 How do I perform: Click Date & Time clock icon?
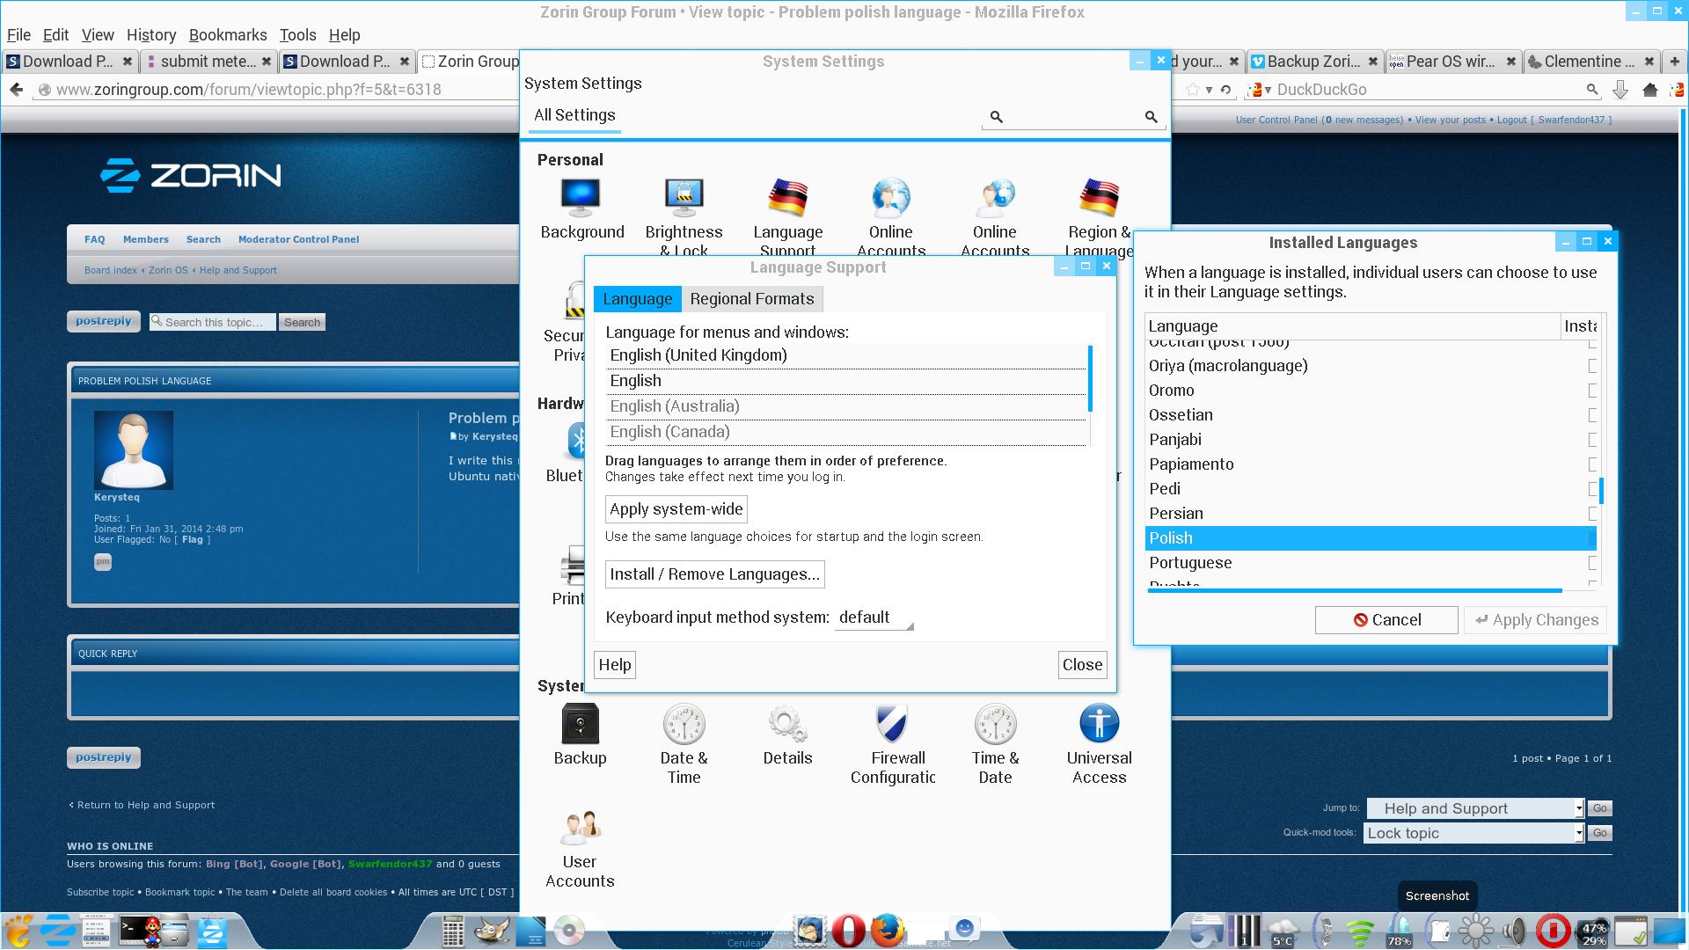pyautogui.click(x=684, y=725)
